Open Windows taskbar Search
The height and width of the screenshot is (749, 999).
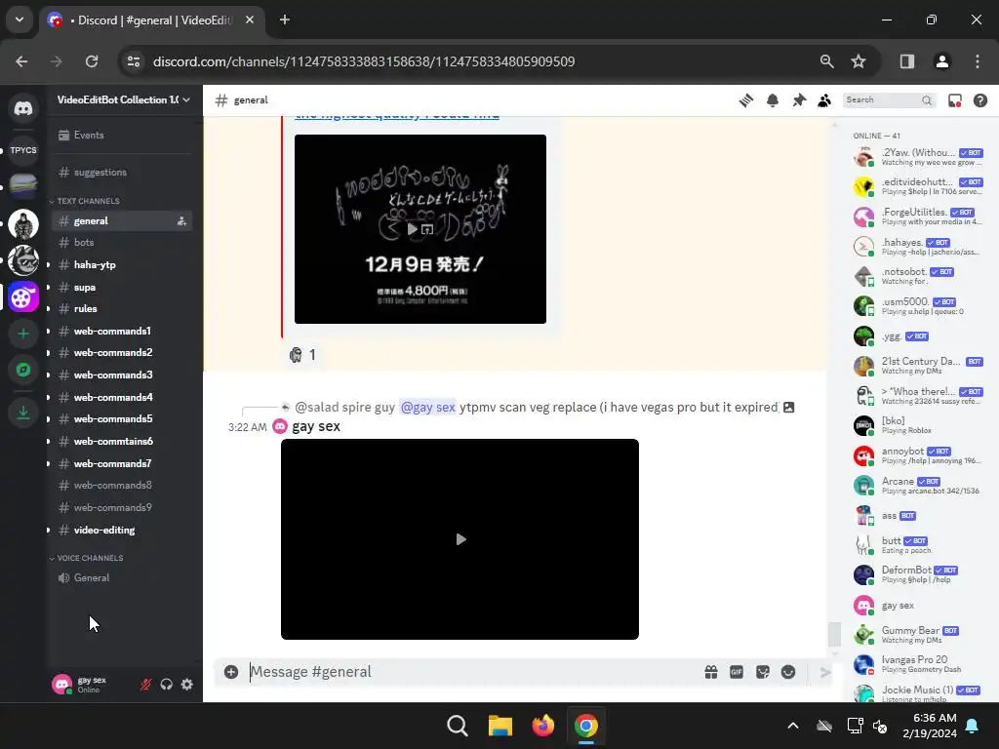coord(458,726)
